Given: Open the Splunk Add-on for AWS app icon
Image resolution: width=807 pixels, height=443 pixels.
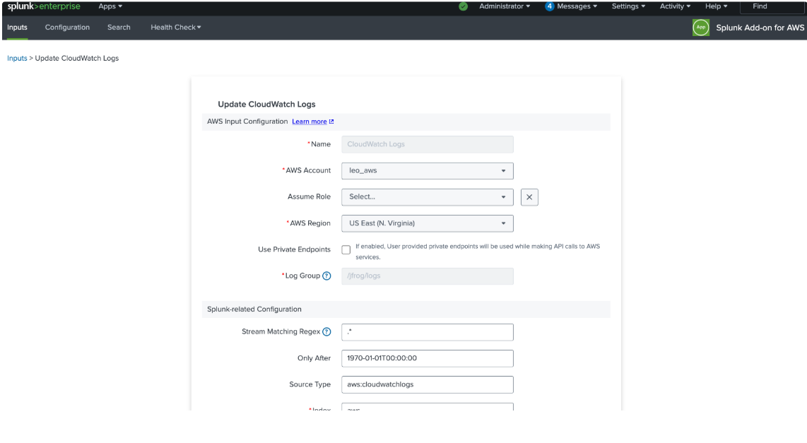Looking at the screenshot, I should coord(700,28).
